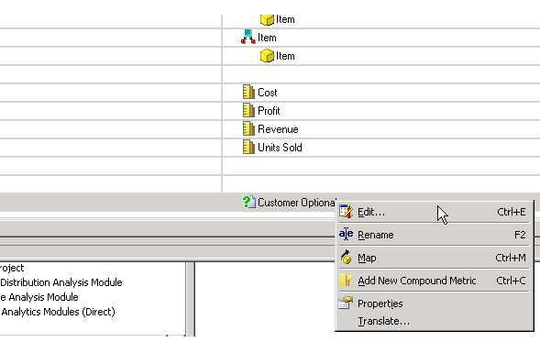
Task: Click the Rename text-cursor icon in menu
Action: (x=346, y=234)
